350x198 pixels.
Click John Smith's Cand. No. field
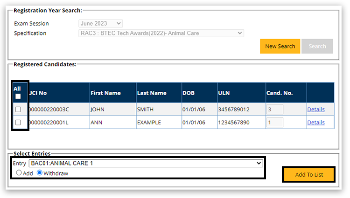click(x=274, y=109)
